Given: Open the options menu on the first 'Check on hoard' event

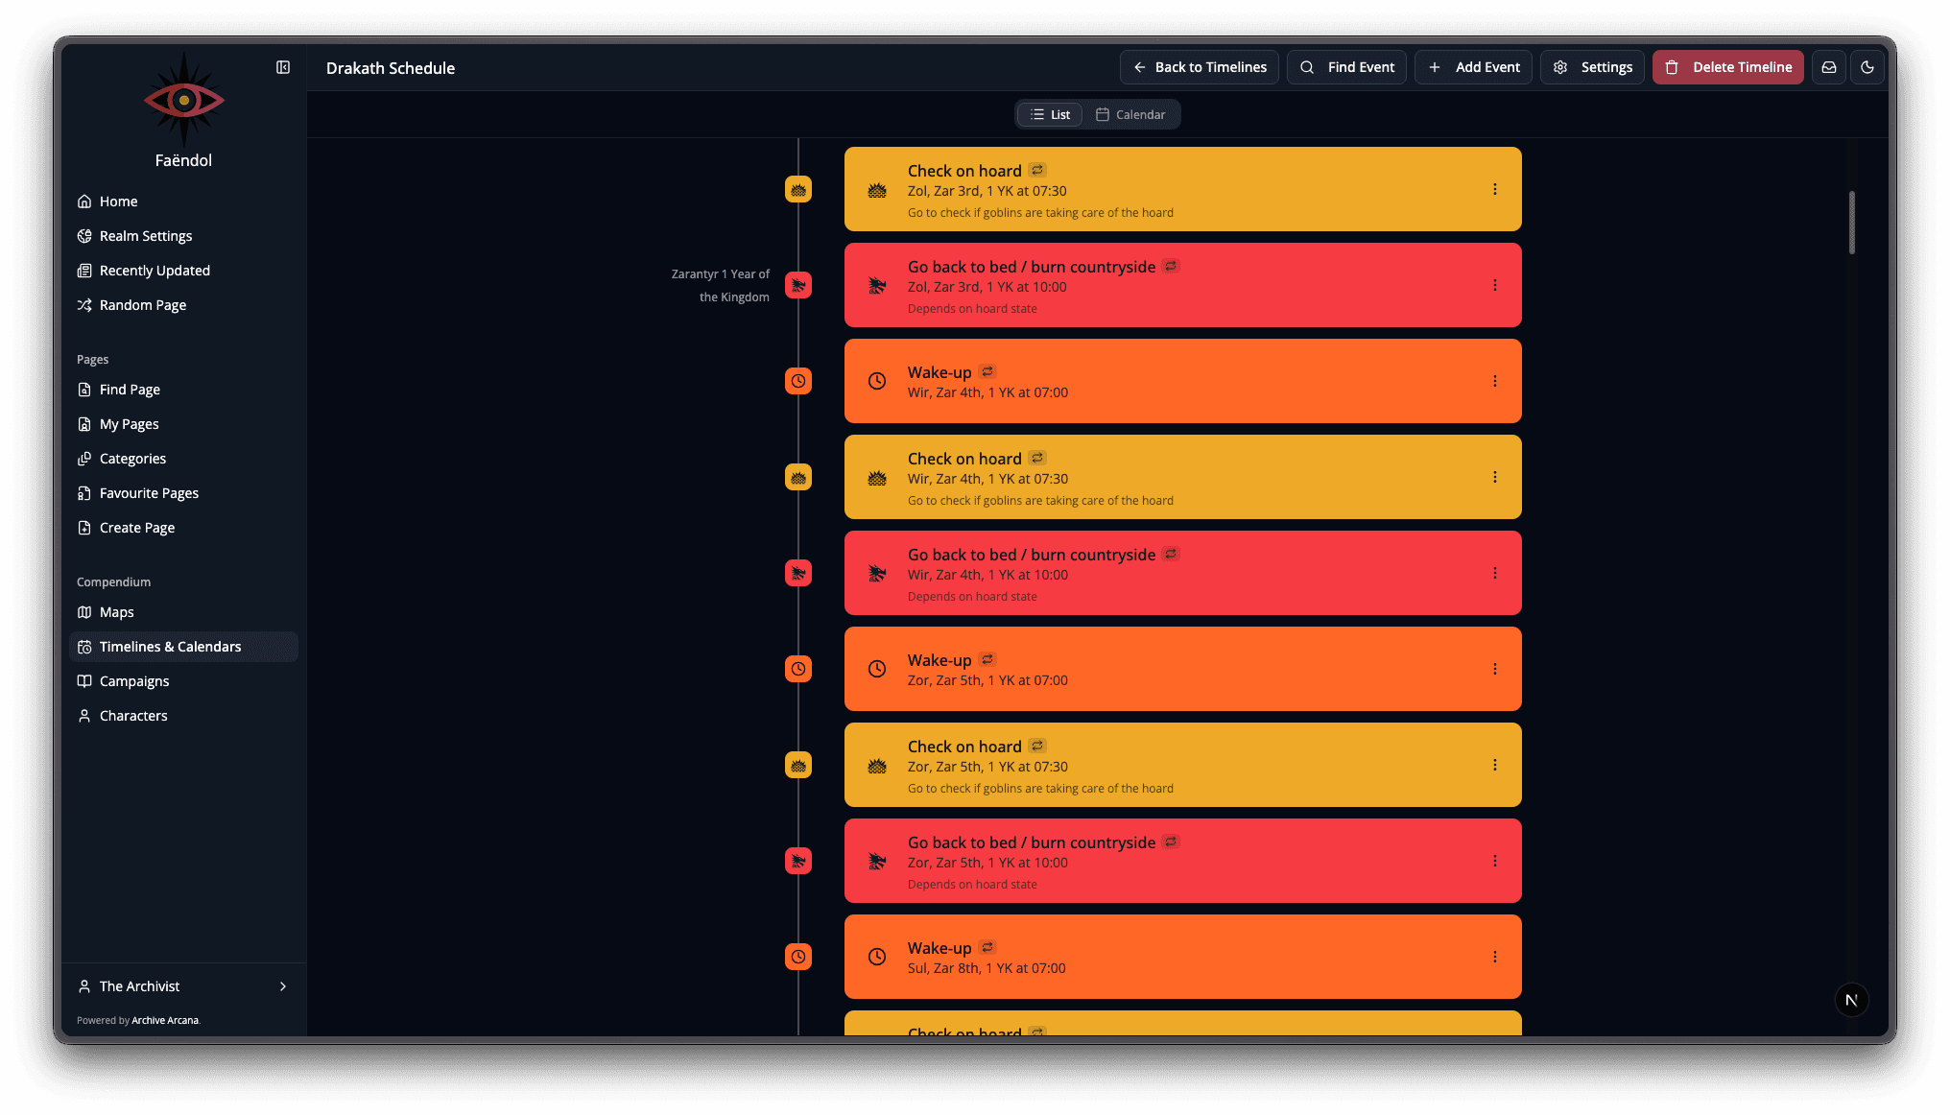Looking at the screenshot, I should 1494,189.
